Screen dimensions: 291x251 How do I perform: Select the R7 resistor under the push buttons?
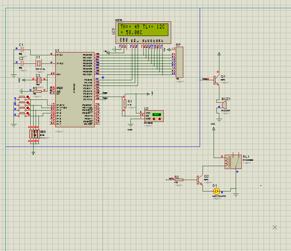click(x=31, y=134)
